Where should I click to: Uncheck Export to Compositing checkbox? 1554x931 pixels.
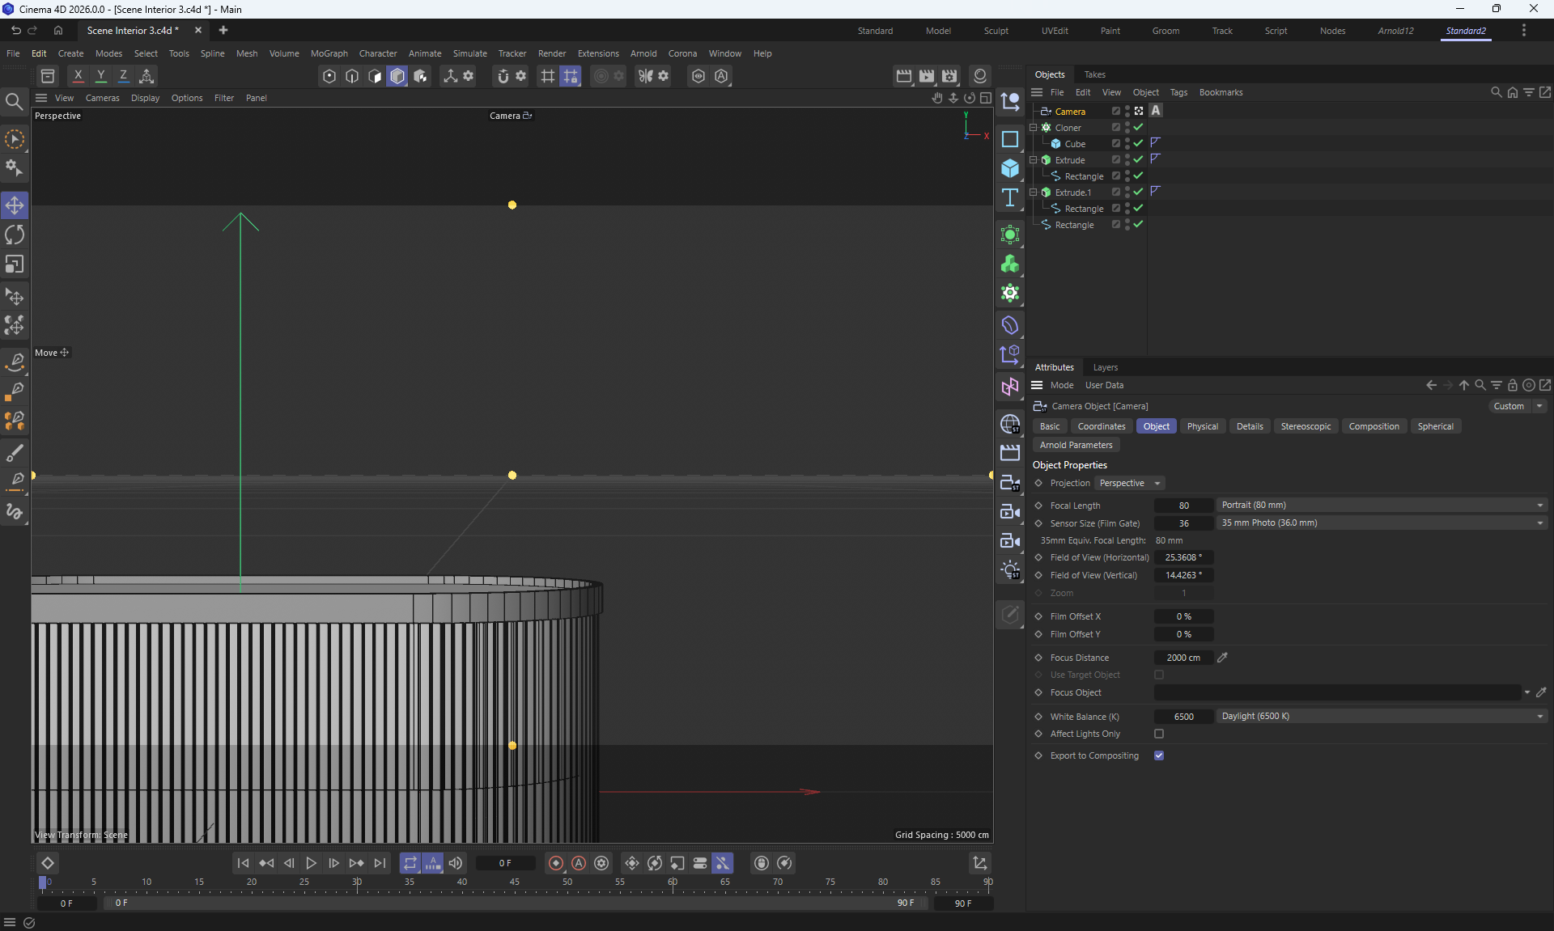[1159, 755]
